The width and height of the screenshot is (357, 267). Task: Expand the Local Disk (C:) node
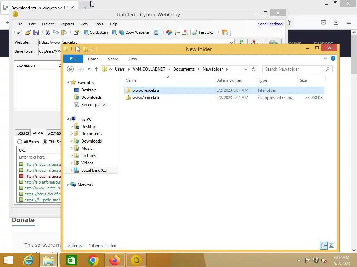point(71,170)
